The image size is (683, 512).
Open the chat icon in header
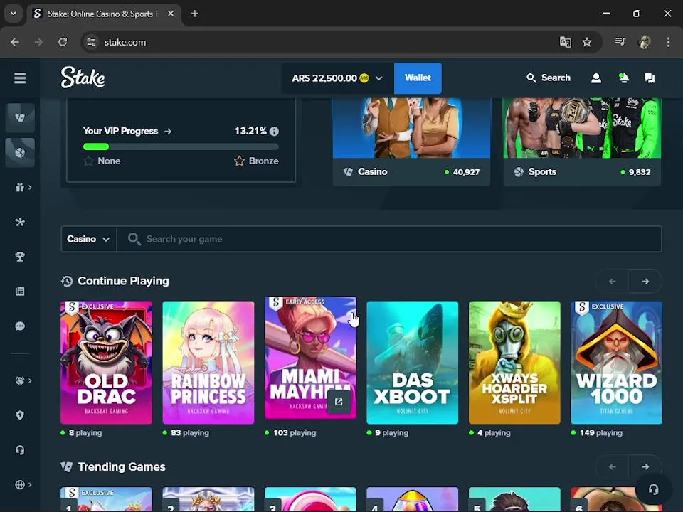click(x=650, y=78)
